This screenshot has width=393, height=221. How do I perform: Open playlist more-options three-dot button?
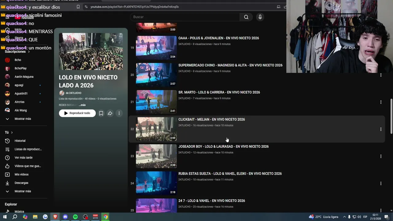(119, 113)
